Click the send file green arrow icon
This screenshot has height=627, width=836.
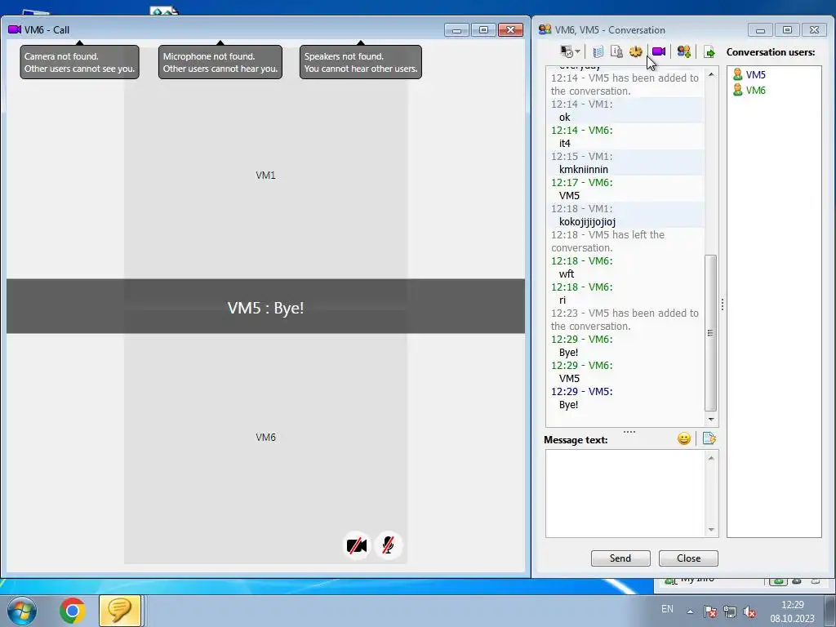click(x=709, y=51)
